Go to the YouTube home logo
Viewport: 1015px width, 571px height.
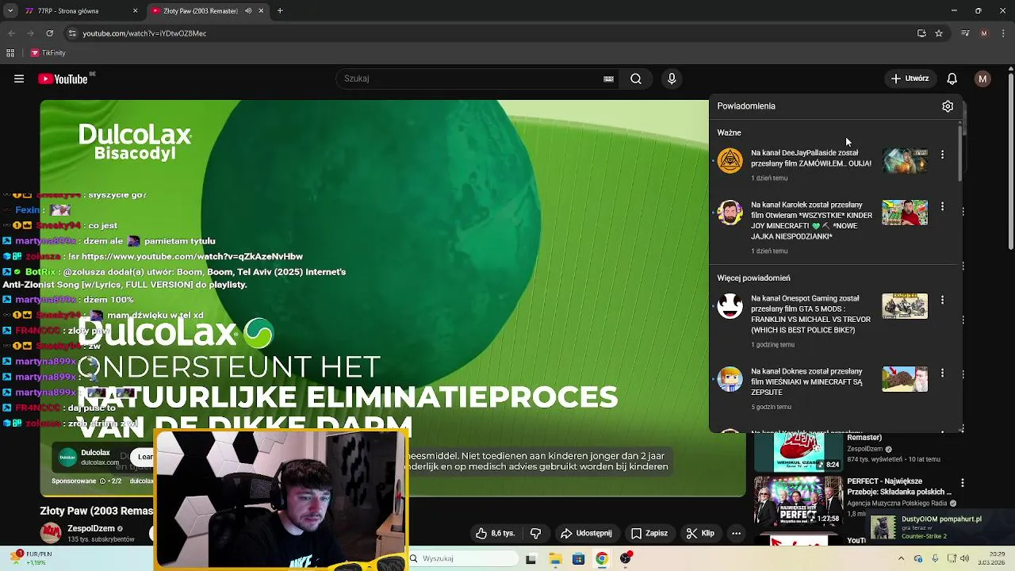[x=63, y=79]
